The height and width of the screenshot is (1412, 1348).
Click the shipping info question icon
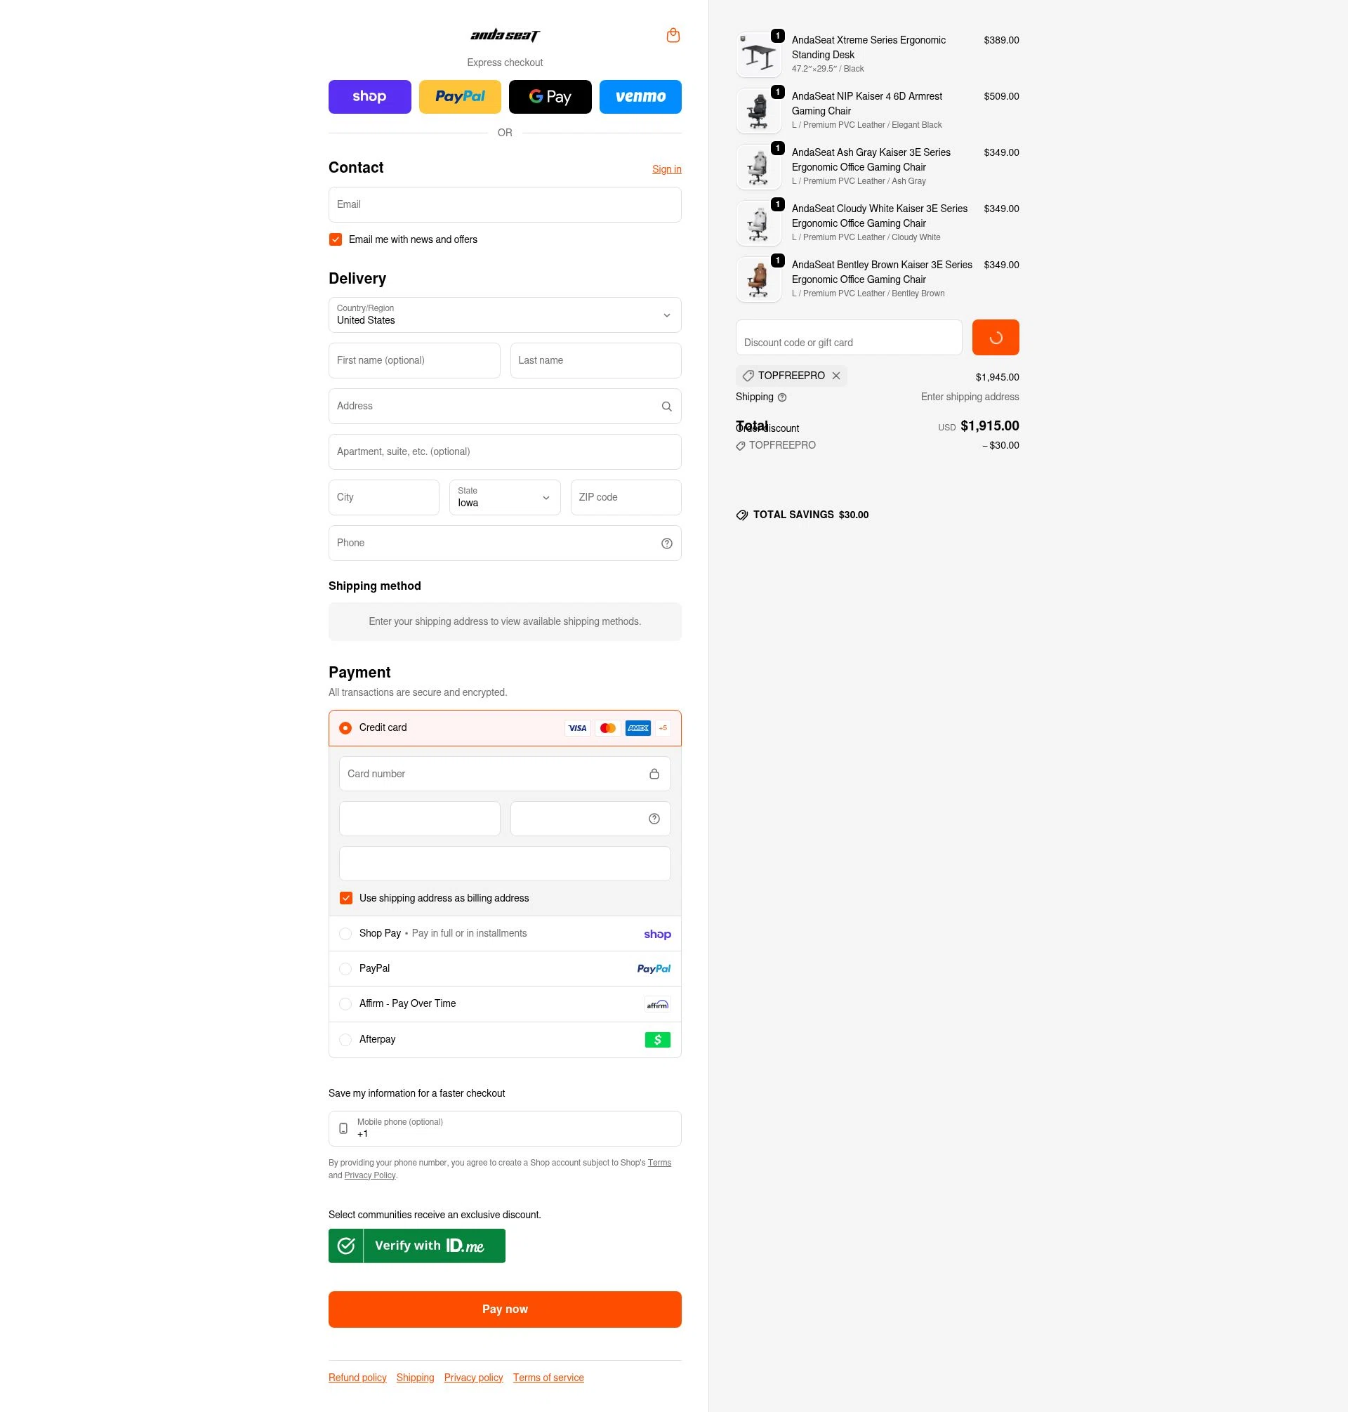[782, 397]
